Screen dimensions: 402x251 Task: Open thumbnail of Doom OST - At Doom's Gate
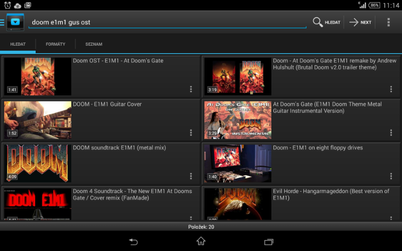point(38,76)
